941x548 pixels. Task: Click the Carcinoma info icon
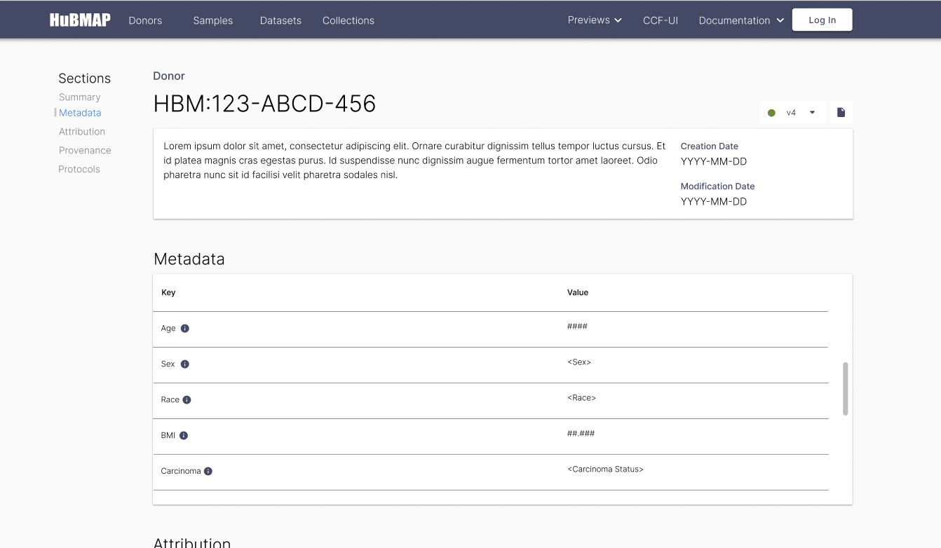tap(208, 472)
